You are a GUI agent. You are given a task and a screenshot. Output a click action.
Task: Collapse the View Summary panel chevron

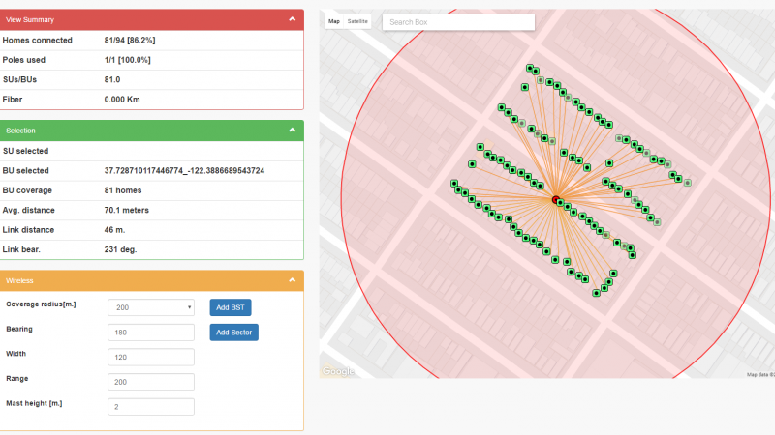click(293, 18)
